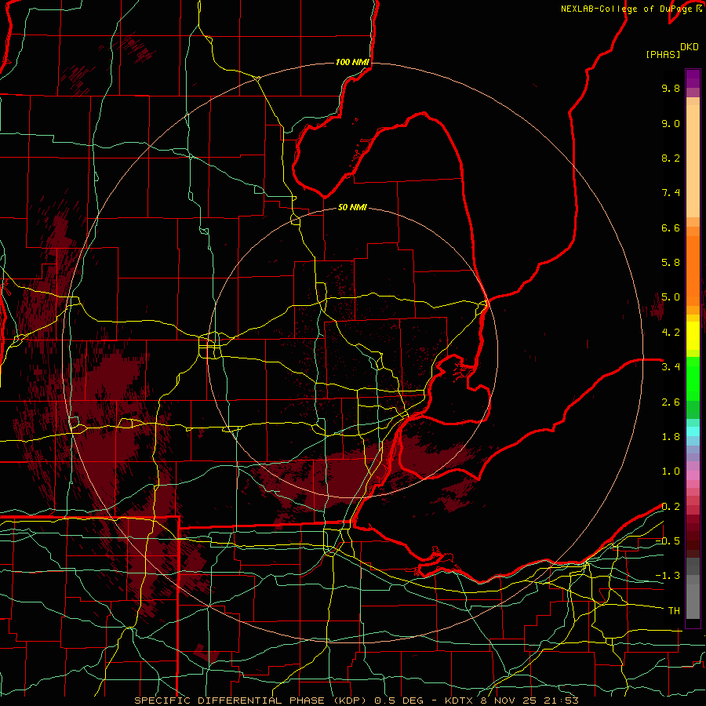Image resolution: width=706 pixels, height=706 pixels.
Task: Click the 5.0 scale value
Action: coord(671,297)
